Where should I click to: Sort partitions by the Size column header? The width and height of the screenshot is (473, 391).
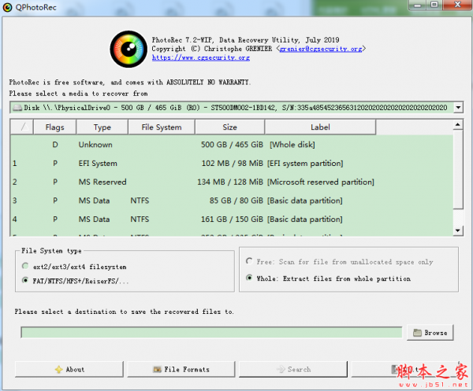[x=229, y=127]
